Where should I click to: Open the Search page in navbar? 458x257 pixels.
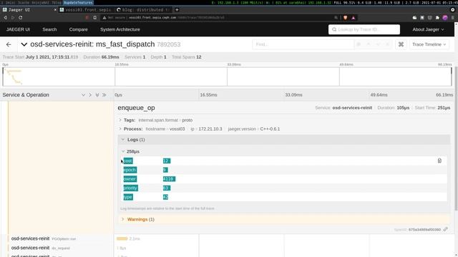(x=49, y=29)
